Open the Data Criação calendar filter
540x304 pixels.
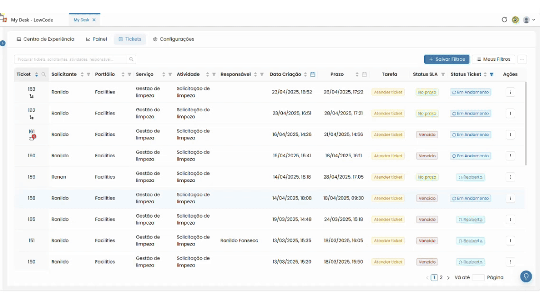pos(313,75)
